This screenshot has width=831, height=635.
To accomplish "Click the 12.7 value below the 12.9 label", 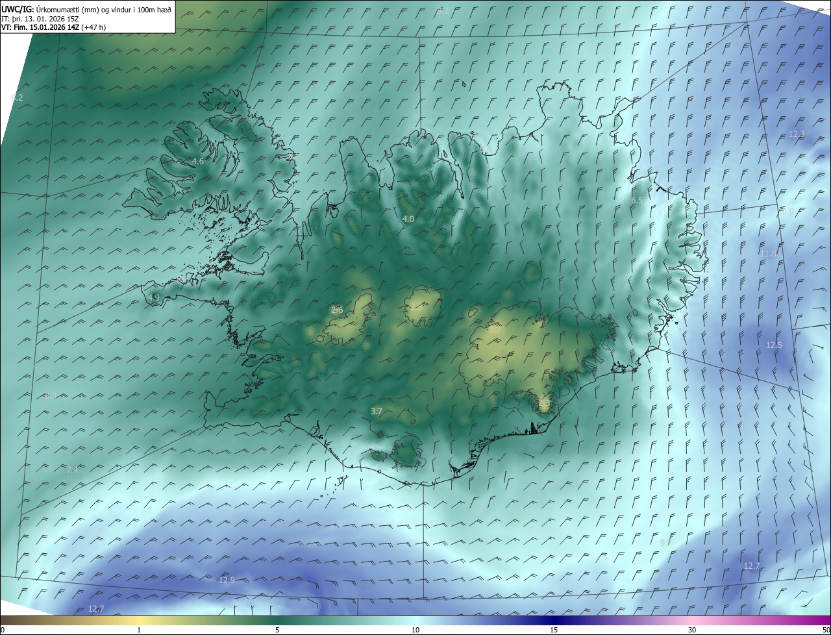I will (x=95, y=608).
